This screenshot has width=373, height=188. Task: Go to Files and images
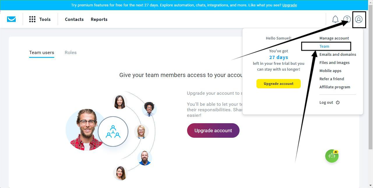point(334,62)
